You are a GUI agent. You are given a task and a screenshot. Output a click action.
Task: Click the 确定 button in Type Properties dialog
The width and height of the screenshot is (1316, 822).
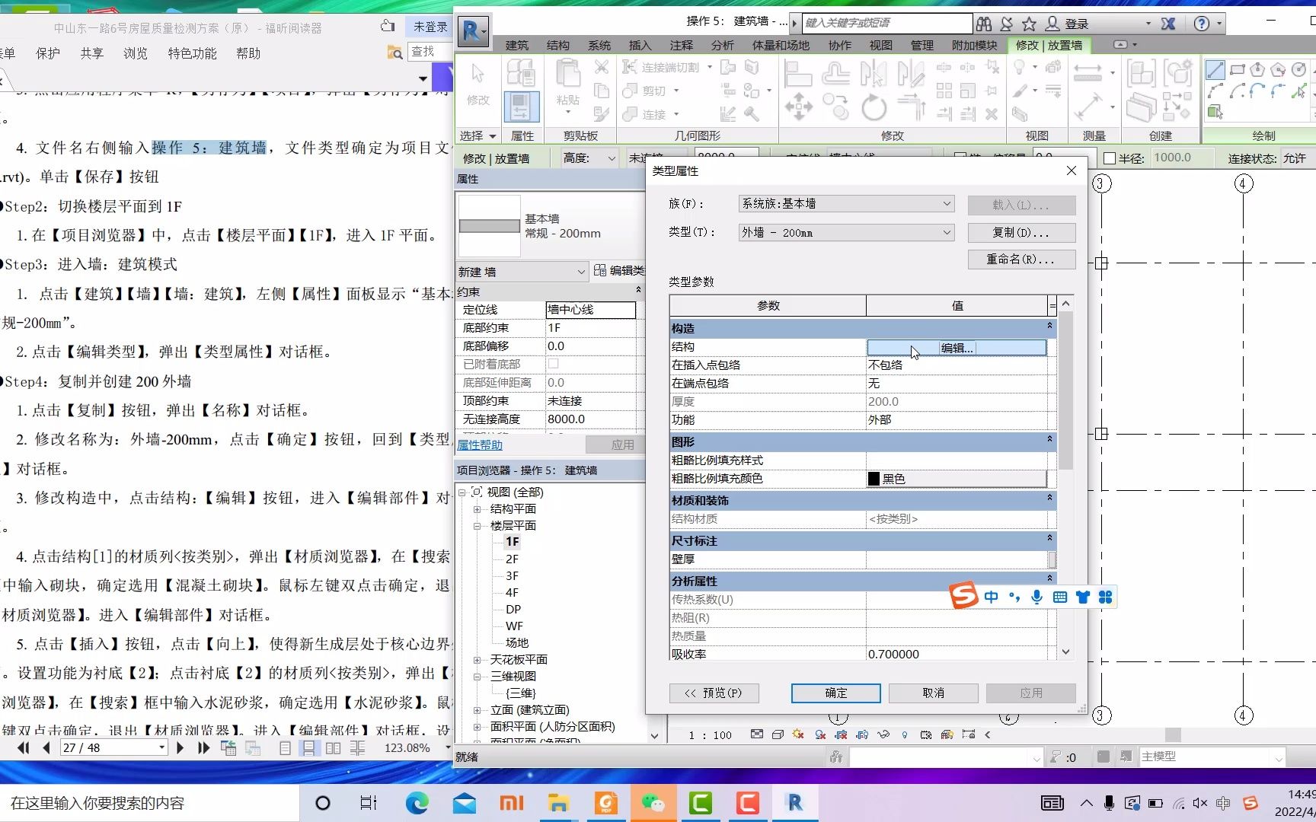(x=835, y=693)
